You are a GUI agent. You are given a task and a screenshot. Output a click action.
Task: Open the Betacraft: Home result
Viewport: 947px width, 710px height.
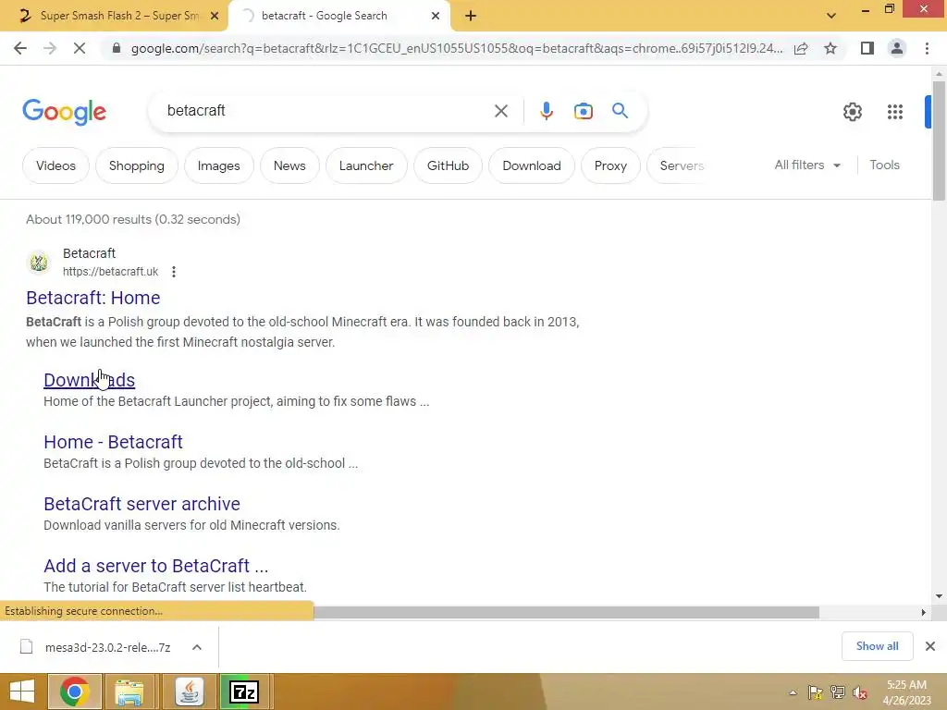[x=93, y=298]
